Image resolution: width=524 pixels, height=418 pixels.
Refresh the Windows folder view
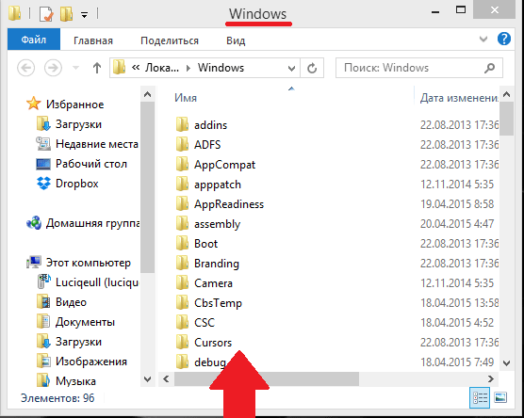(x=312, y=68)
